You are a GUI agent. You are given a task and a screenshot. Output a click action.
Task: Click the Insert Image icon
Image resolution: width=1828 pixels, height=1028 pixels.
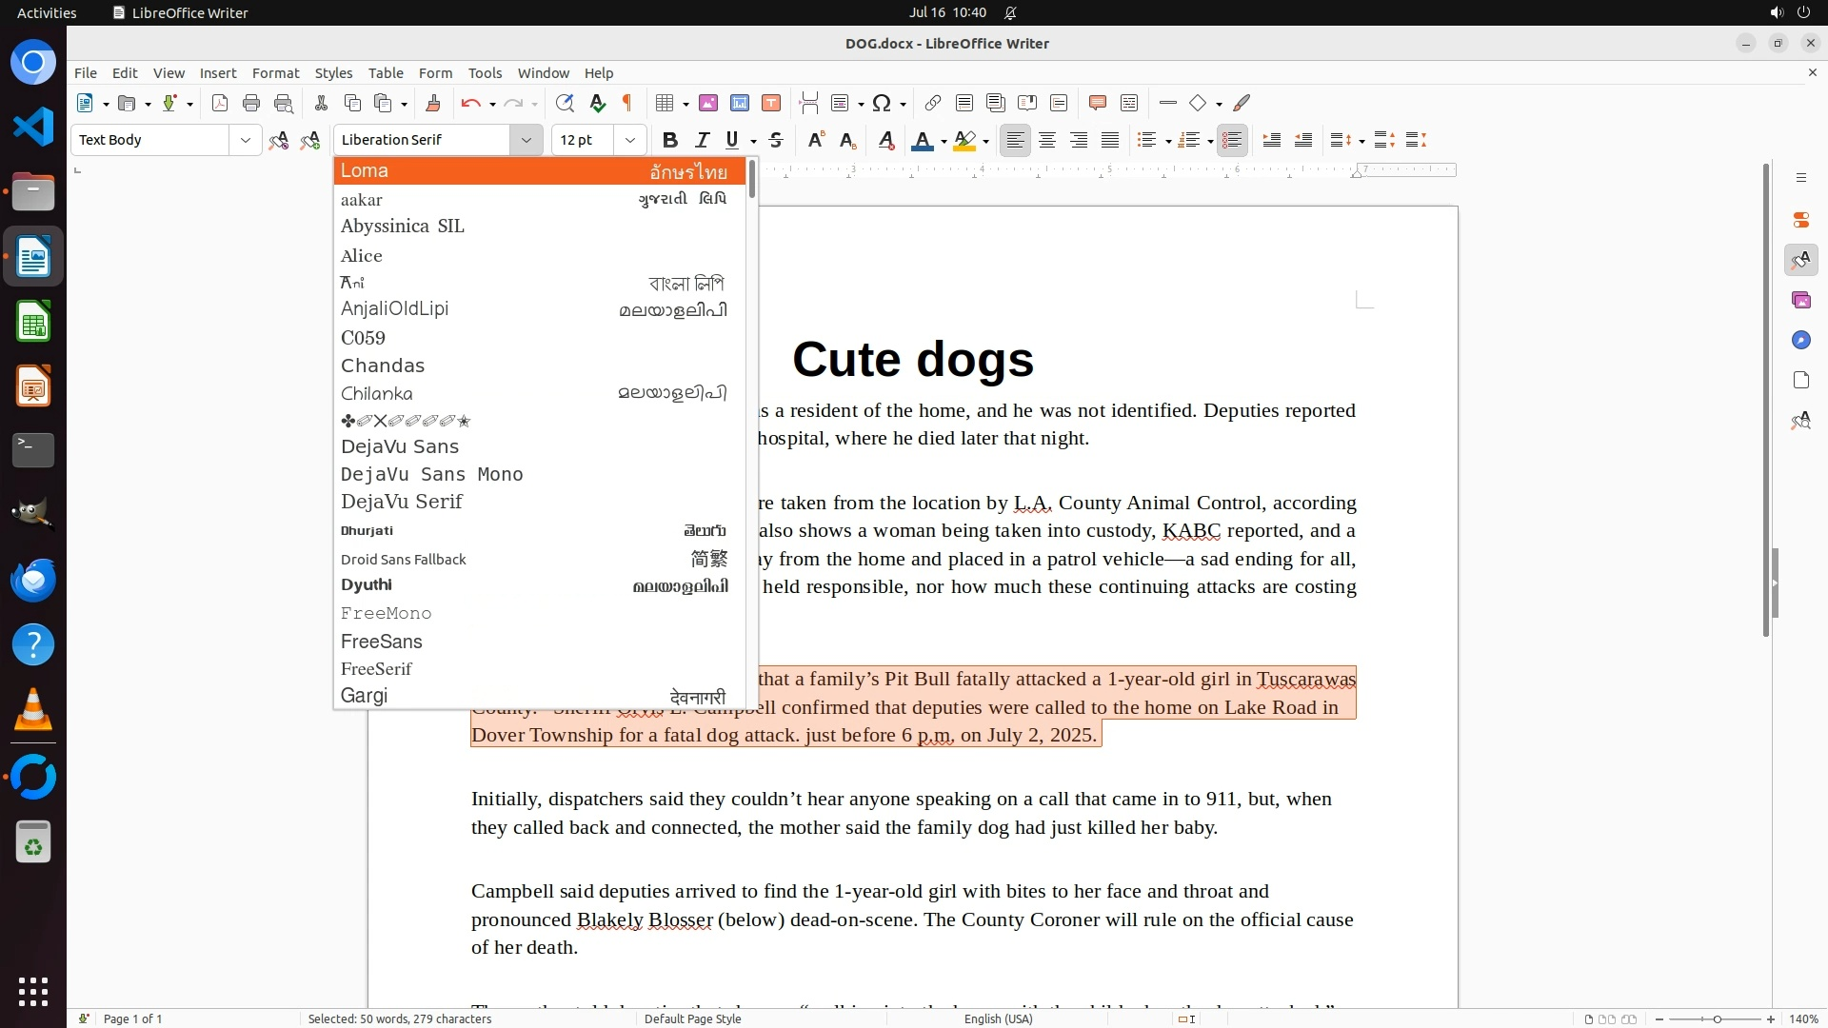click(x=708, y=103)
